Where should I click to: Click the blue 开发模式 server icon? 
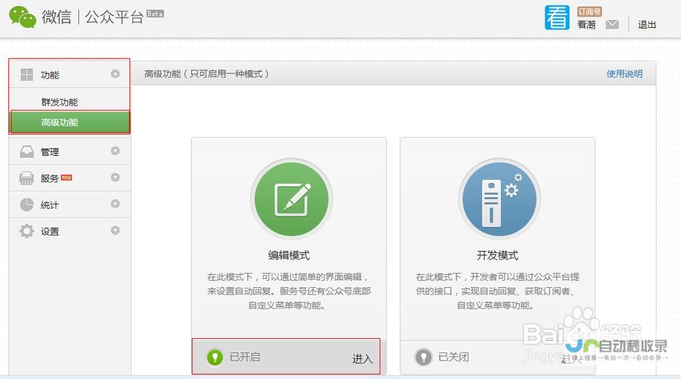[499, 199]
